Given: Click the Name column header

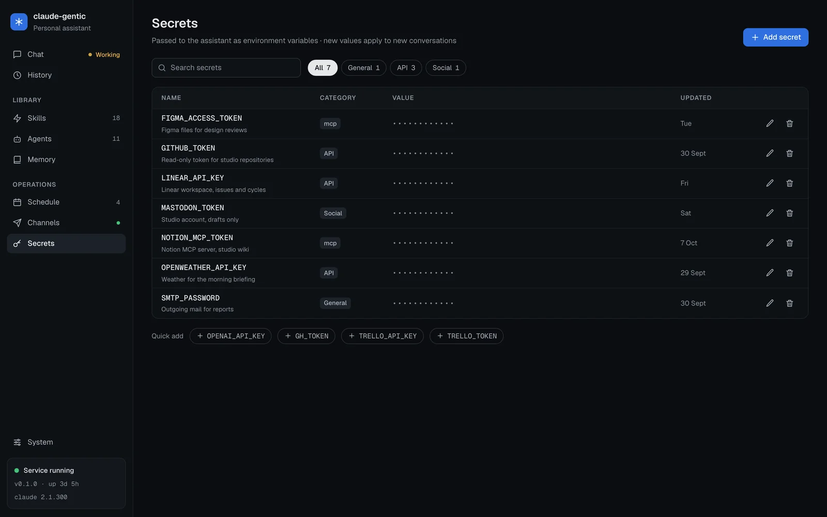Looking at the screenshot, I should point(171,98).
